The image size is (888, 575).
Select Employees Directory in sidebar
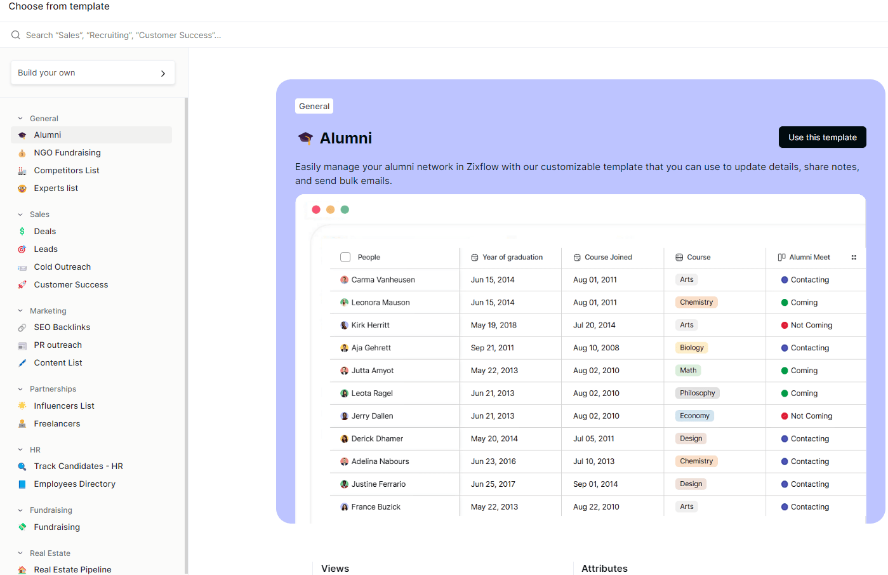[74, 484]
